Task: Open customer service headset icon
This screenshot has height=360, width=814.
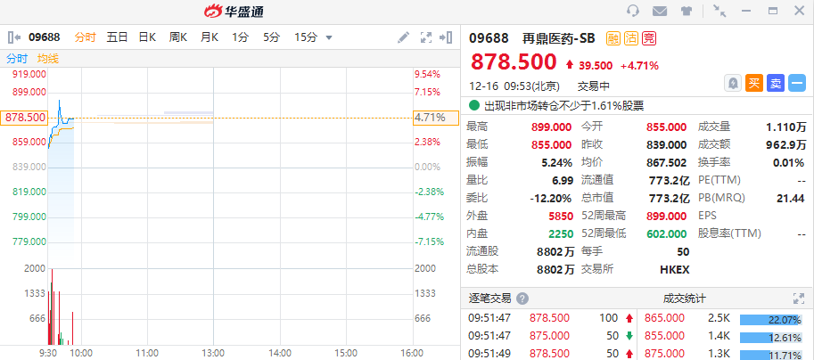Action: (634, 11)
